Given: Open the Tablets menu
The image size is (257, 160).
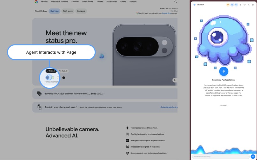Looking at the screenshot, I should pyautogui.click(x=100, y=2).
